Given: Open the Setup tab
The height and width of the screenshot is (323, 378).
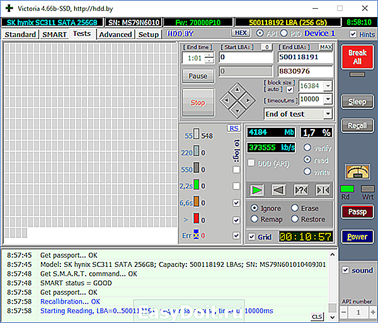Looking at the screenshot, I should [x=149, y=35].
